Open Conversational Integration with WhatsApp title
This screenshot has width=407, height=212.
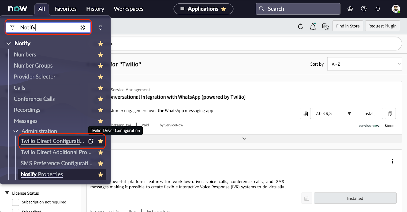(x=178, y=97)
